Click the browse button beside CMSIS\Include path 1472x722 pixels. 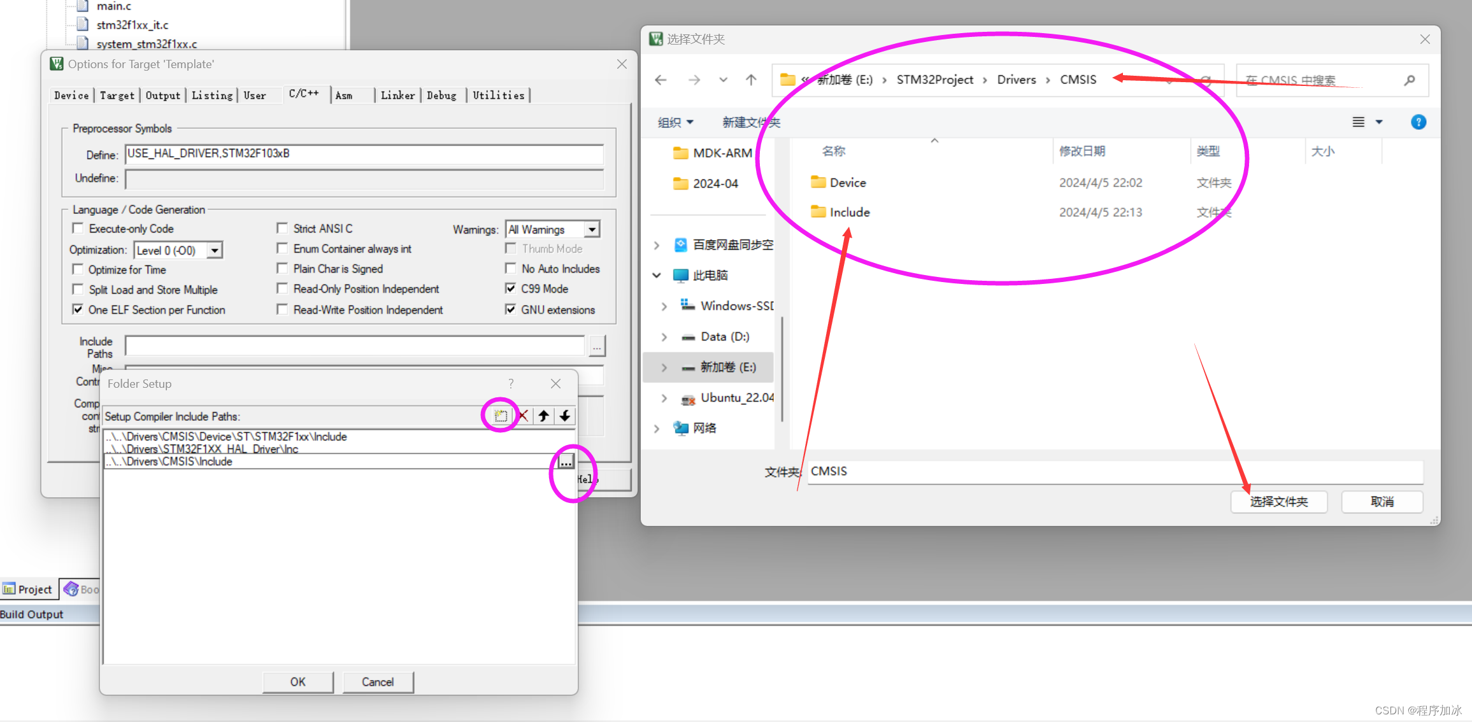pyautogui.click(x=566, y=462)
